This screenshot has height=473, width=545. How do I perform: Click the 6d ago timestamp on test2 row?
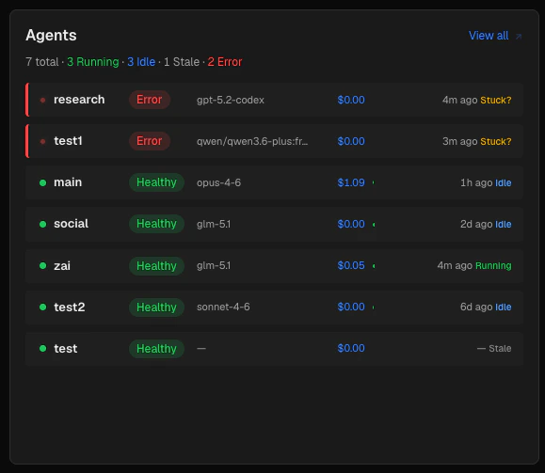click(x=476, y=307)
